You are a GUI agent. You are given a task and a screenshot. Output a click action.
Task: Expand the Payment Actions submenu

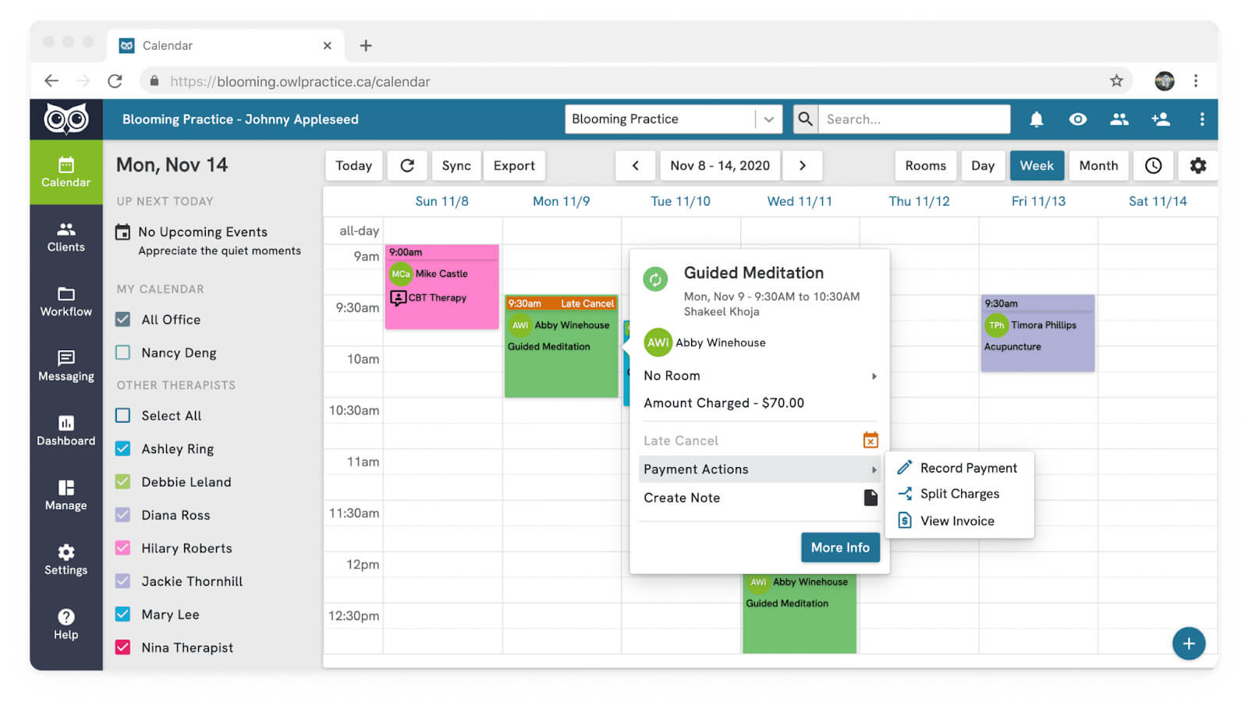(760, 469)
